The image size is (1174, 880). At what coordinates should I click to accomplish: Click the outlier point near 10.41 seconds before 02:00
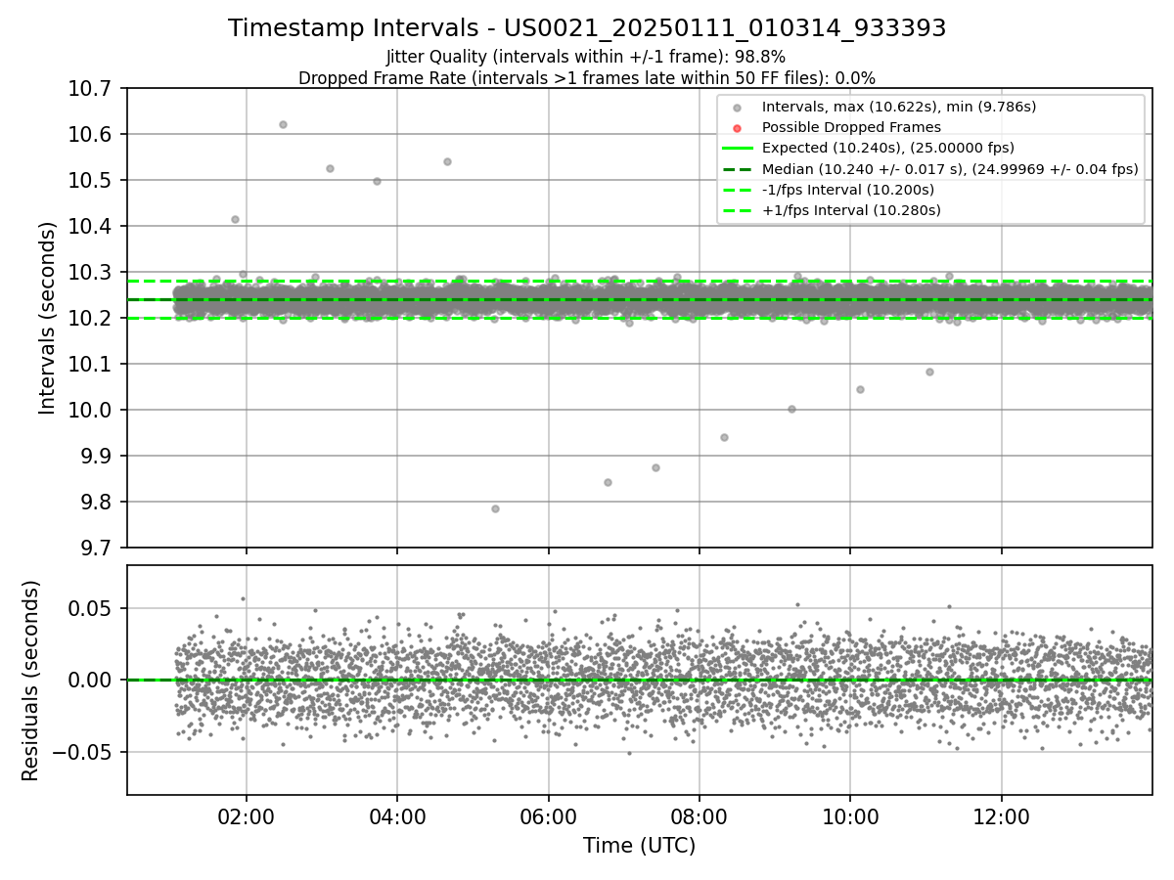coord(235,219)
